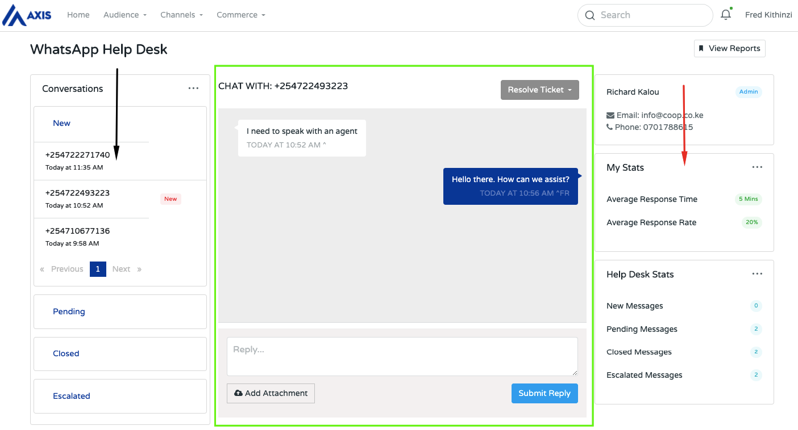Click the red New badge

(x=171, y=199)
